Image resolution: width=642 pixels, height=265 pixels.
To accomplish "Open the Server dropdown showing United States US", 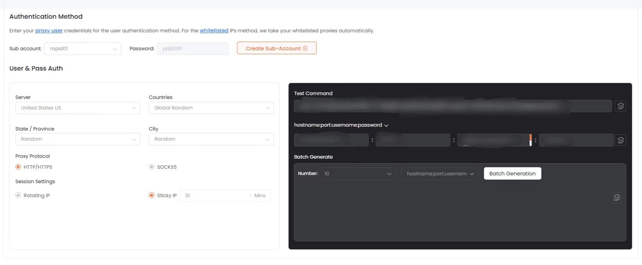I will [x=78, y=108].
